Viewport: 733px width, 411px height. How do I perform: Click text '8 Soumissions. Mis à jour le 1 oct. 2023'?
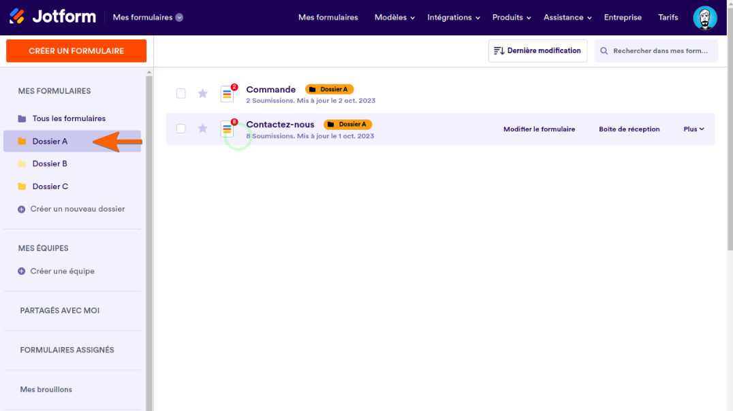tap(311, 136)
